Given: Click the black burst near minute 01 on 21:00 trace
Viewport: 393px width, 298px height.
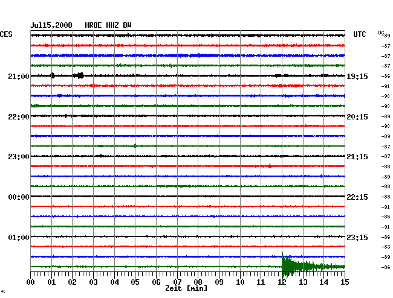Looking at the screenshot, I should (x=53, y=75).
